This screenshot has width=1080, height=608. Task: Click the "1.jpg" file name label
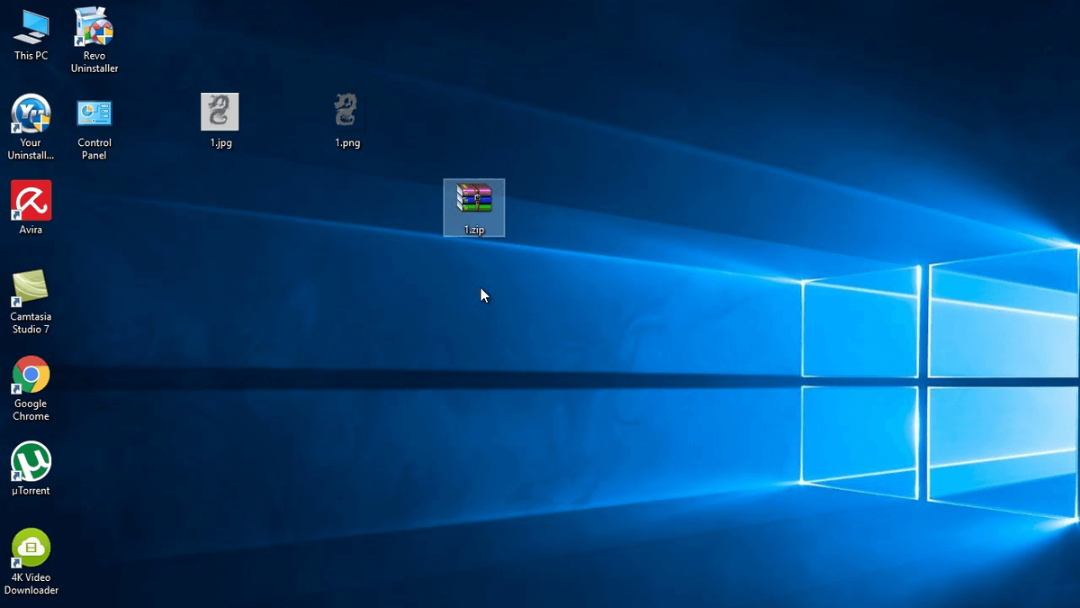click(x=221, y=143)
